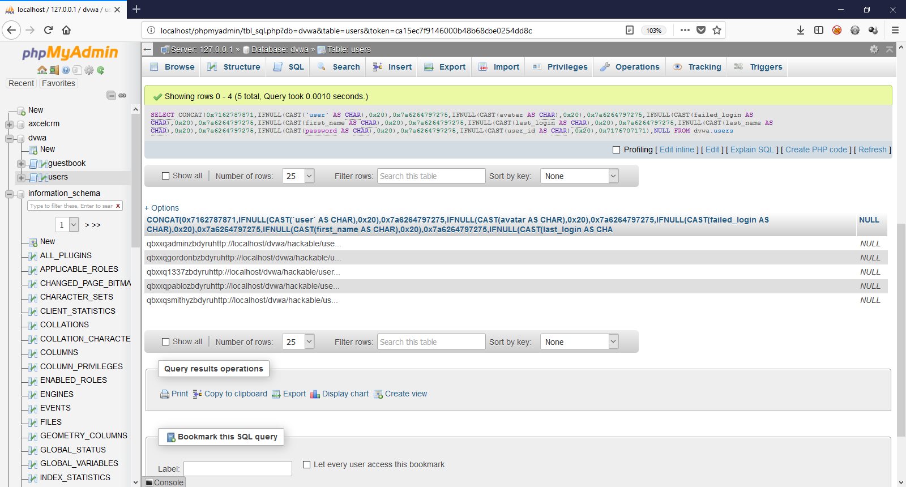Click the log out door icon
Viewport: 906px width, 487px height.
pyautogui.click(x=54, y=70)
